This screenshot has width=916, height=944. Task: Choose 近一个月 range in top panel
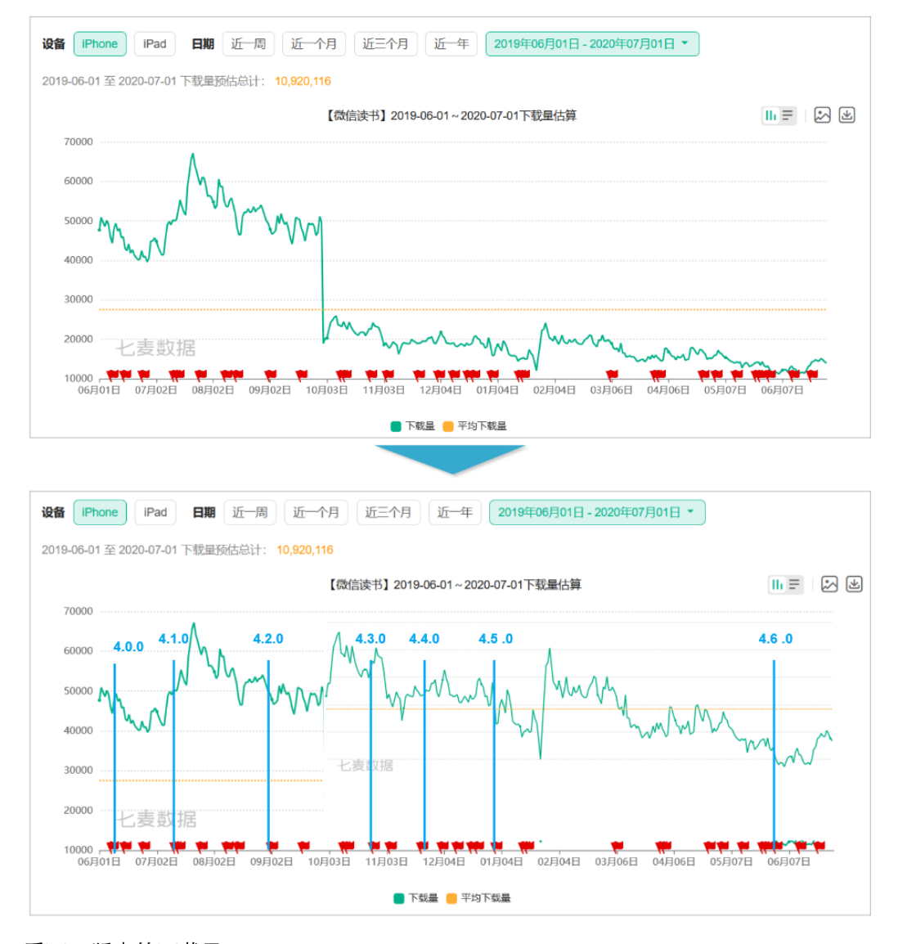(x=314, y=44)
